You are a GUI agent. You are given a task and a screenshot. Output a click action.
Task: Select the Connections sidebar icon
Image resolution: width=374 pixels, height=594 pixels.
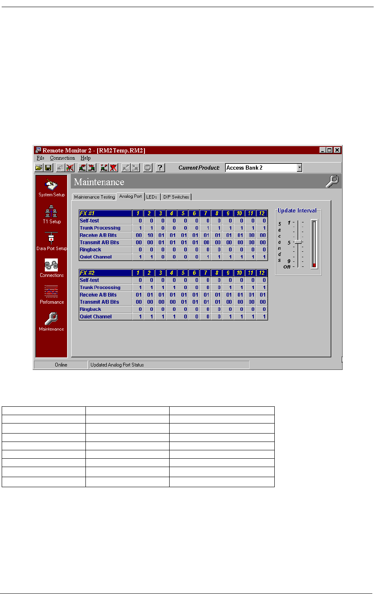click(52, 268)
